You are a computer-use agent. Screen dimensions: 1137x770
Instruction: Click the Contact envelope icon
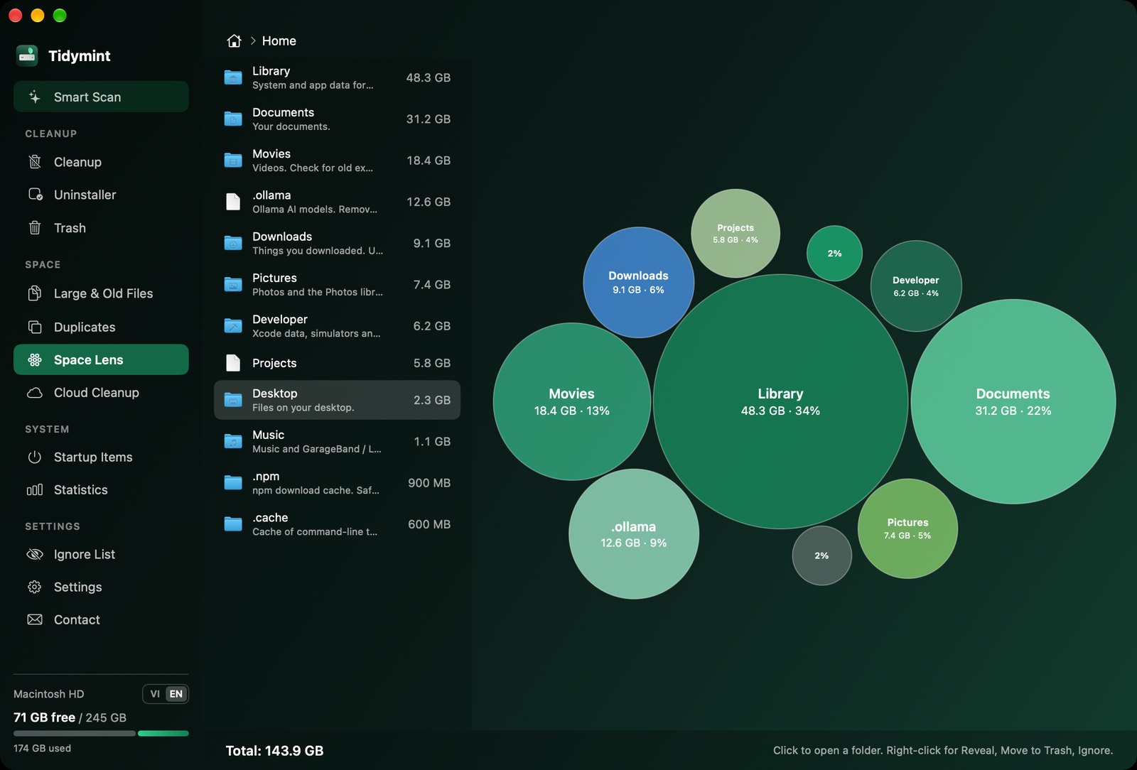pyautogui.click(x=34, y=619)
